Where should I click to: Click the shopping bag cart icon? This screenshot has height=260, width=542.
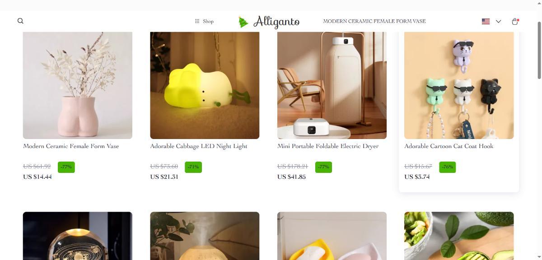pyautogui.click(x=515, y=21)
